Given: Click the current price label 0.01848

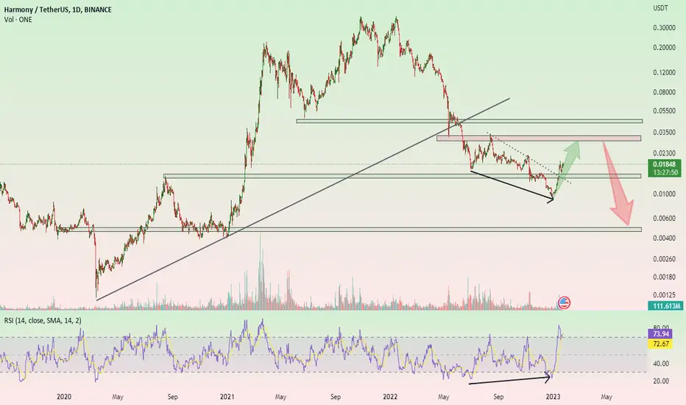Looking at the screenshot, I should pyautogui.click(x=664, y=165).
